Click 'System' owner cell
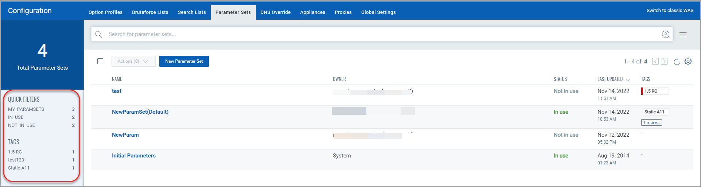 point(342,156)
